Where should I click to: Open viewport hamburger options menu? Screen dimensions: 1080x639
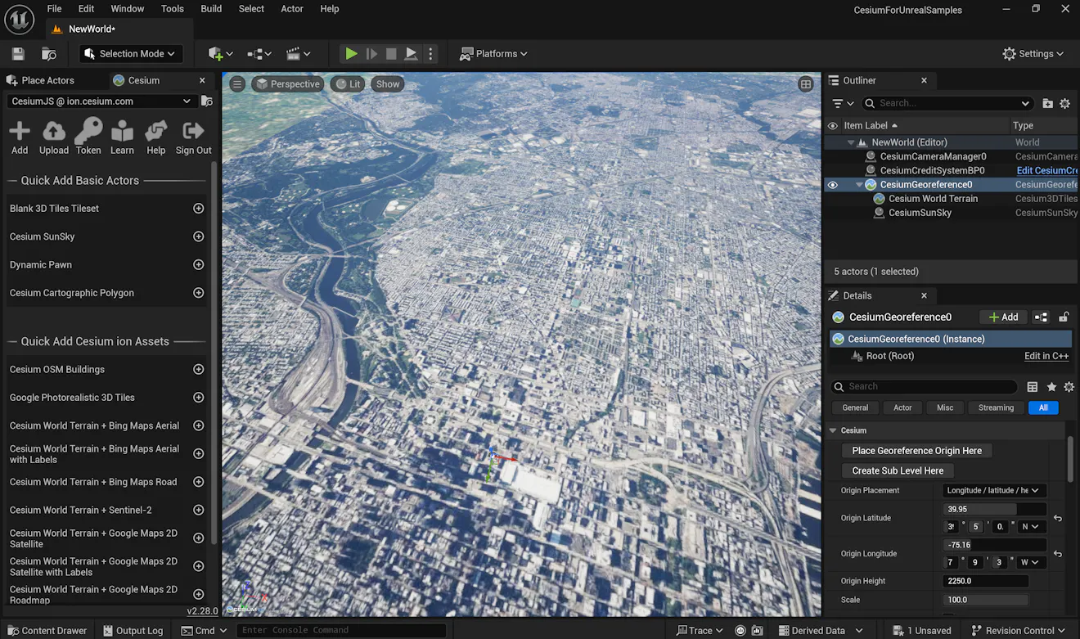pyautogui.click(x=237, y=84)
